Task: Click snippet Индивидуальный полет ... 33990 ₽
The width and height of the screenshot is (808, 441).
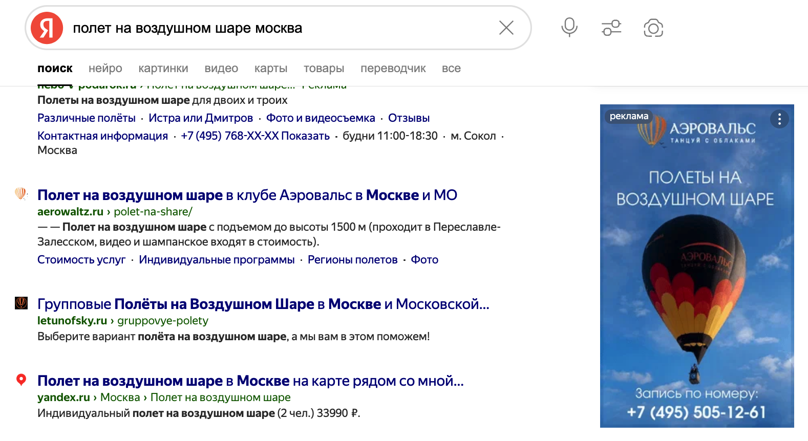Action: tap(199, 413)
